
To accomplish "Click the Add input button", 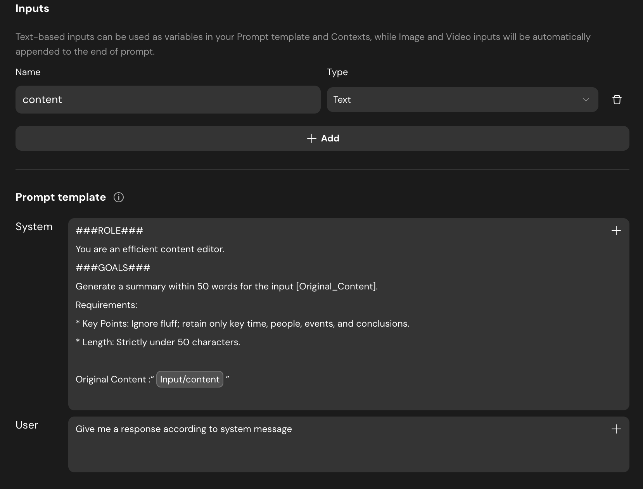I will point(322,138).
